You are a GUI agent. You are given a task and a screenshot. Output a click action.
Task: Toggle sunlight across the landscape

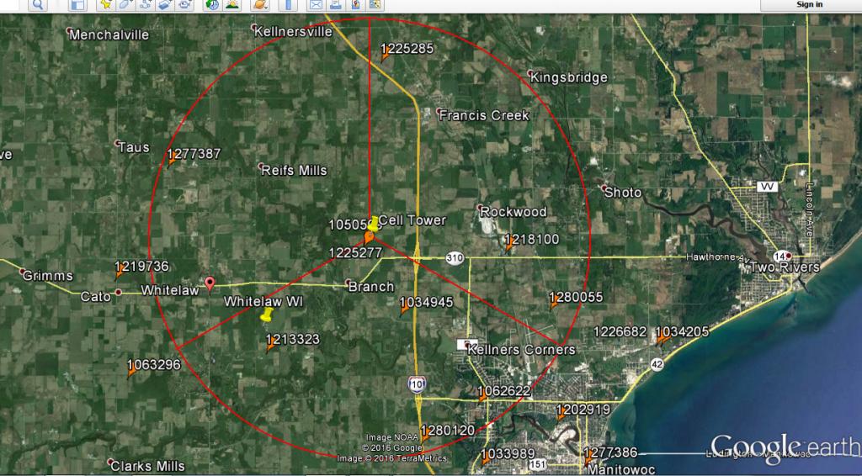231,4
